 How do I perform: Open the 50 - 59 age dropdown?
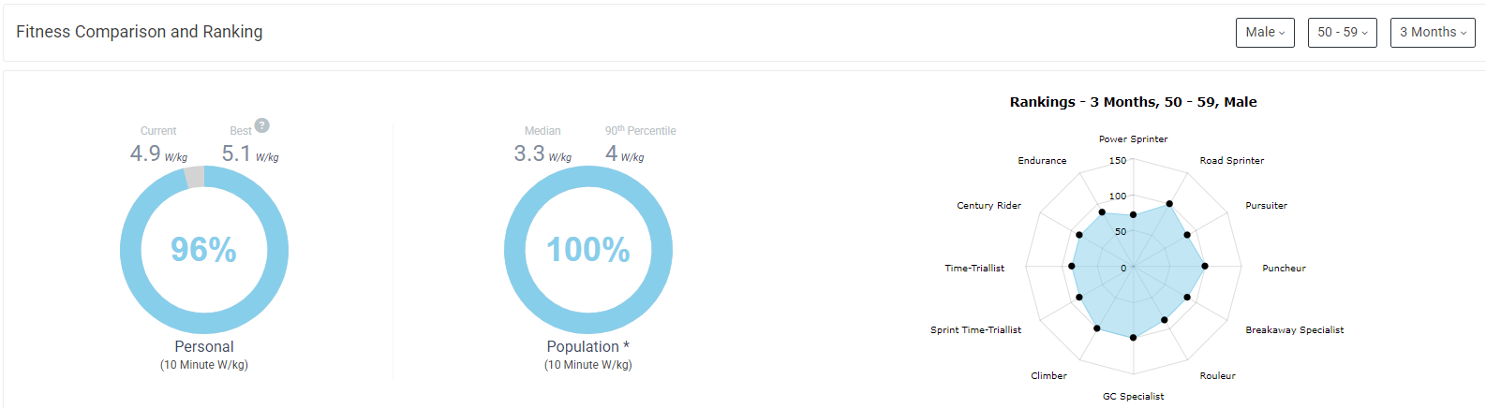[1342, 33]
